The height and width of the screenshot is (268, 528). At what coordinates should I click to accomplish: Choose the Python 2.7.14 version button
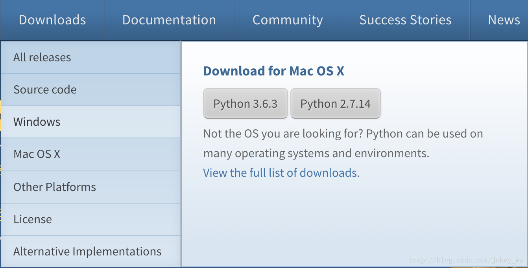[x=335, y=103]
